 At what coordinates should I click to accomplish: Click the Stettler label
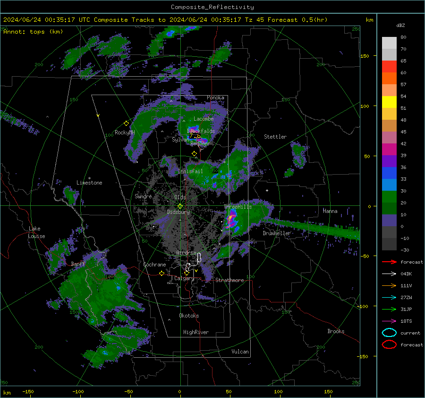tap(275, 137)
